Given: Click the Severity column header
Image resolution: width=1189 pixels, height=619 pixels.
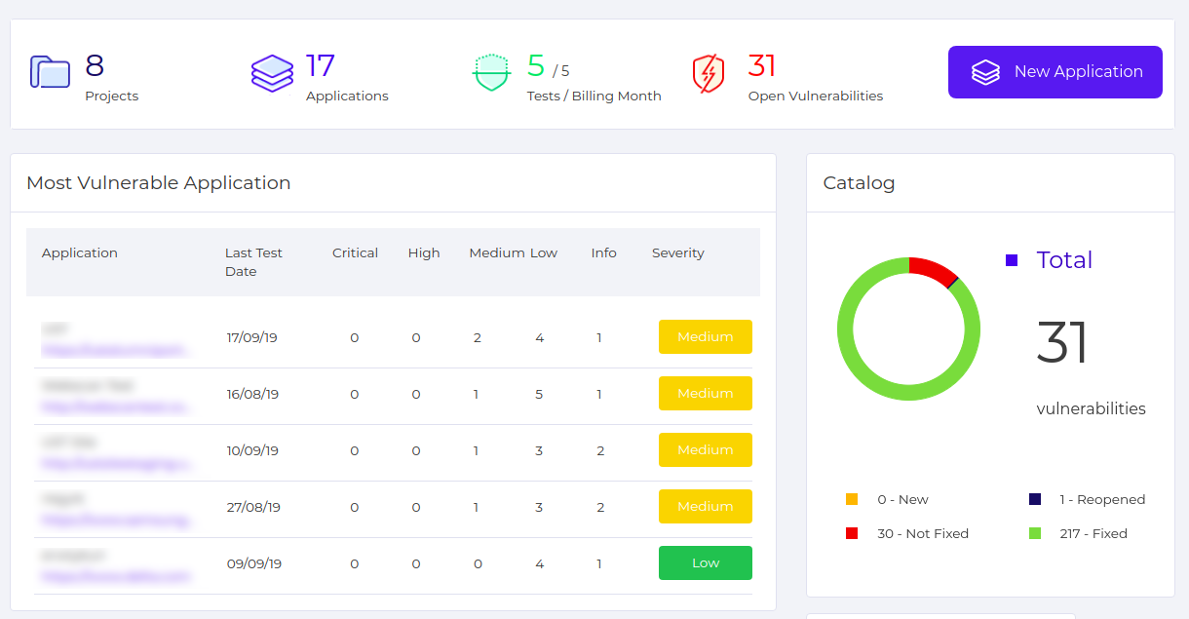Looking at the screenshot, I should (x=677, y=253).
